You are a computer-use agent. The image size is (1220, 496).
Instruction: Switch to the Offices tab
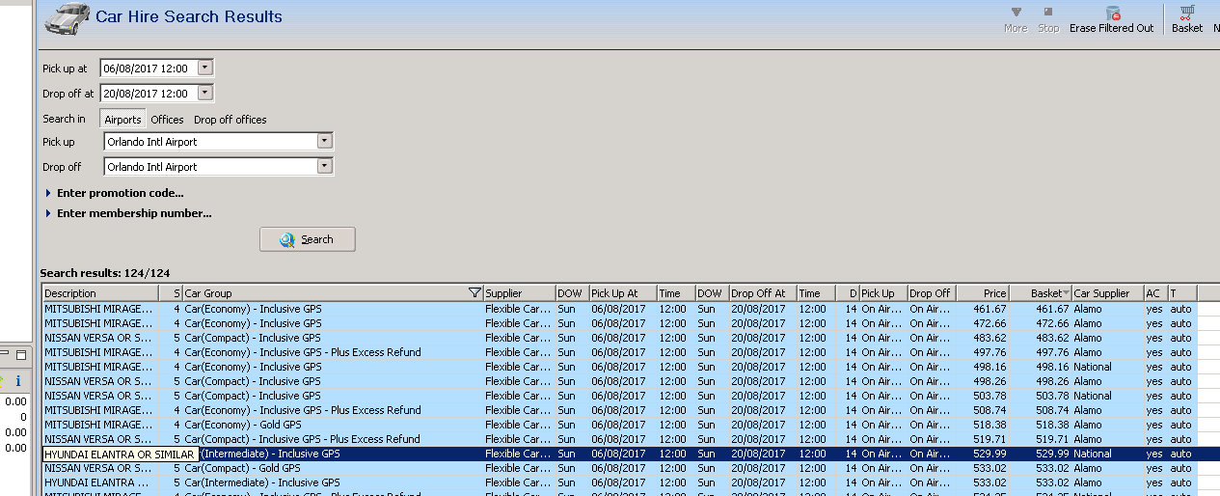pyautogui.click(x=167, y=120)
